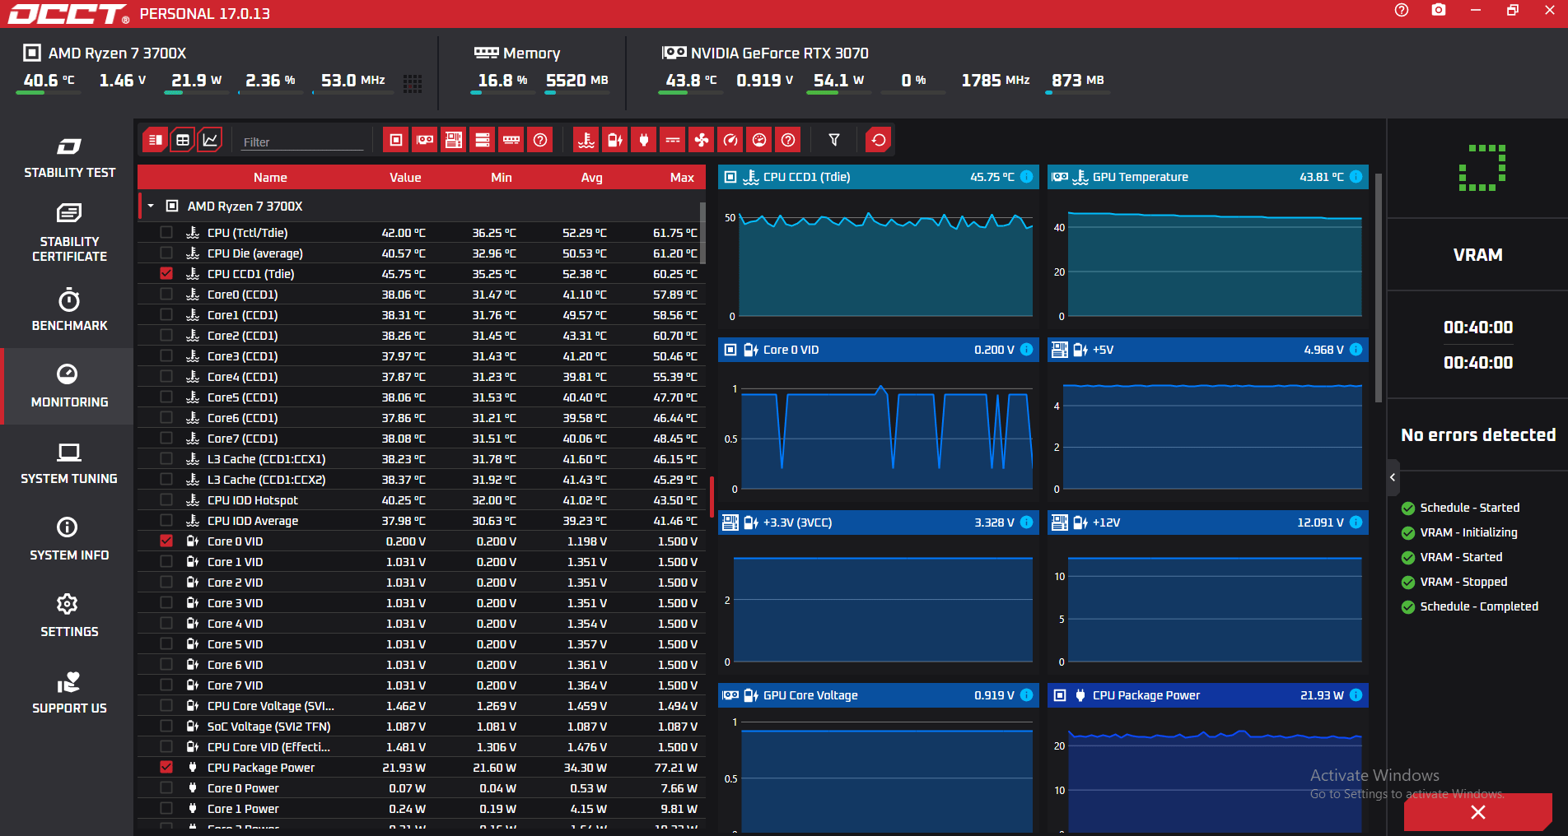This screenshot has height=836, width=1568.
Task: Toggle the voltage sensor filter
Action: pos(615,140)
